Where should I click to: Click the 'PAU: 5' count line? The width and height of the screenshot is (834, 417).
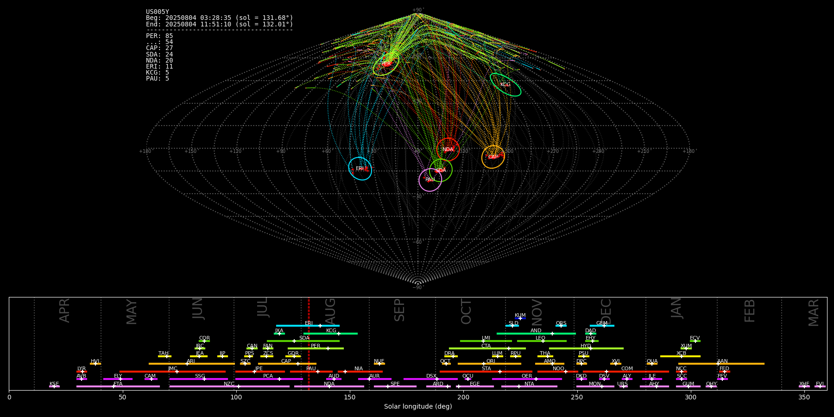click(158, 78)
